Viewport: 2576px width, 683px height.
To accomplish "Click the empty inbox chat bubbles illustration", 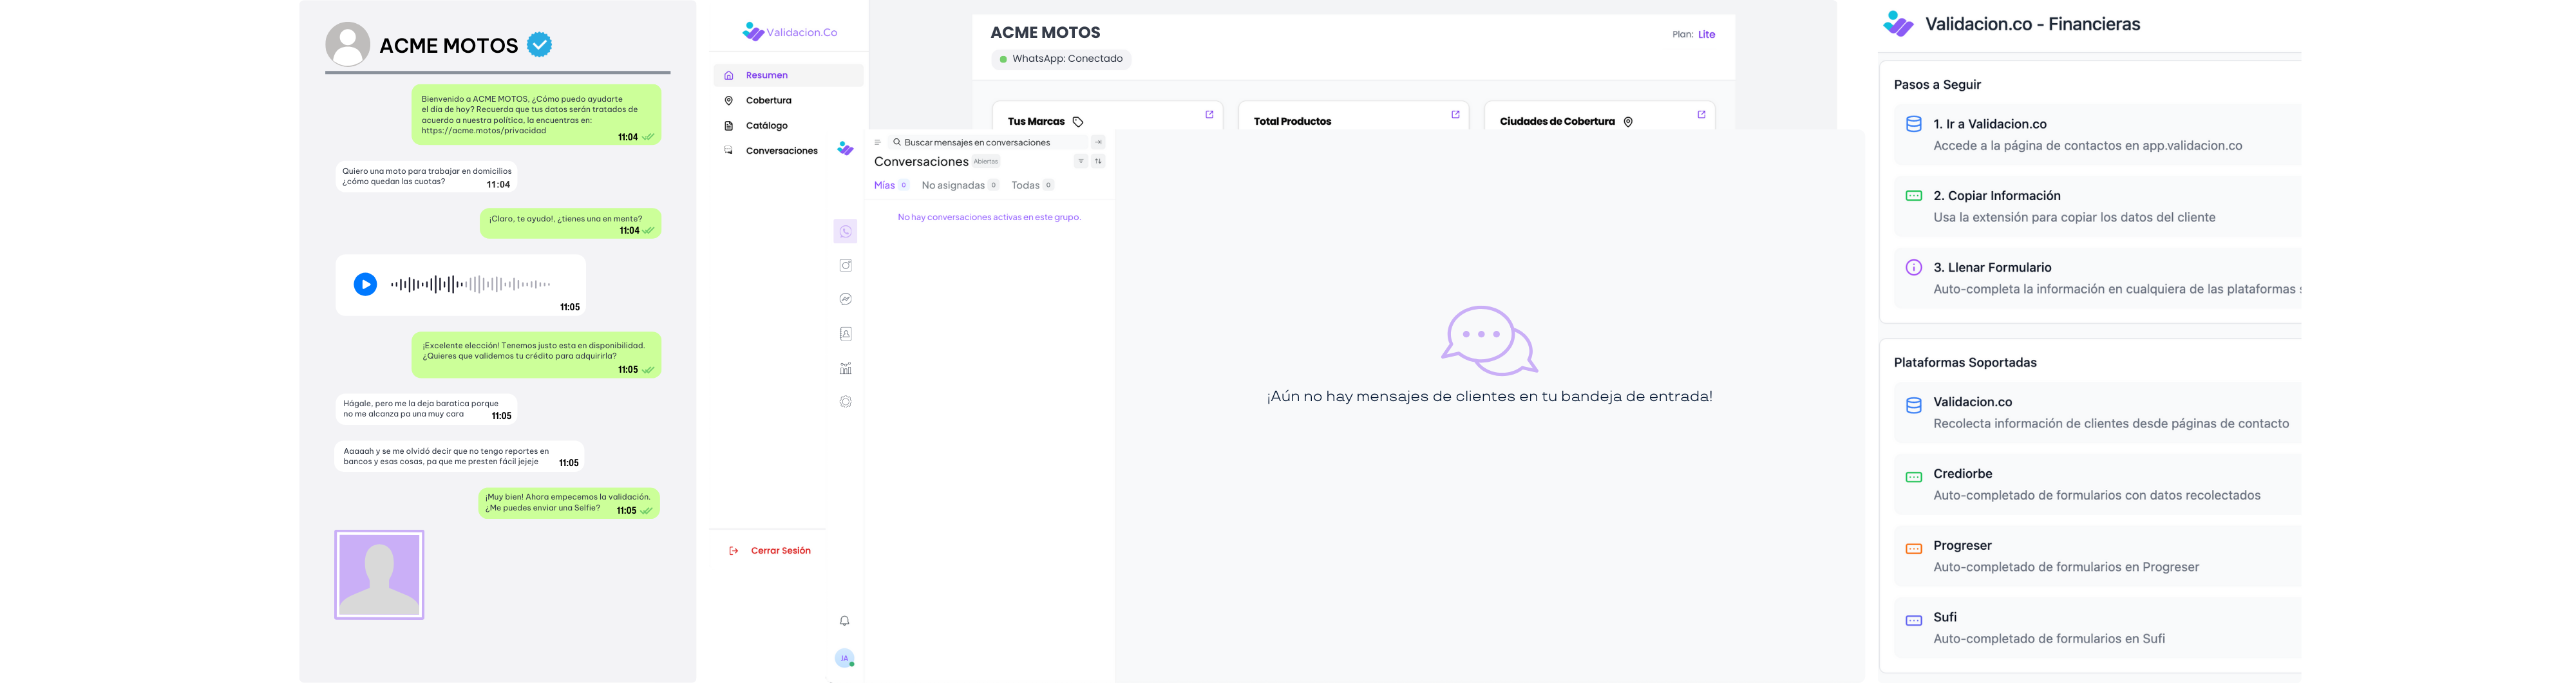I will 1489,340.
